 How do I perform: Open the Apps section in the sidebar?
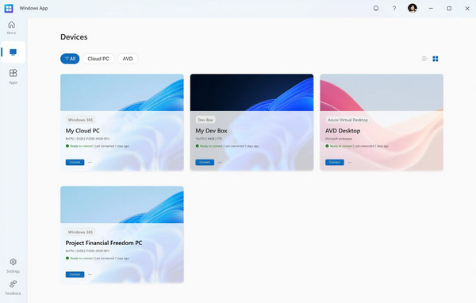coord(13,76)
